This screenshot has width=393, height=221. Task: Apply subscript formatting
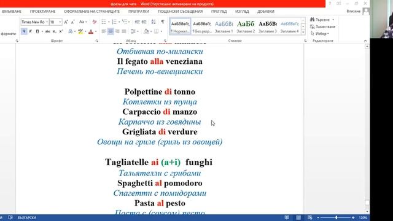coord(54,31)
